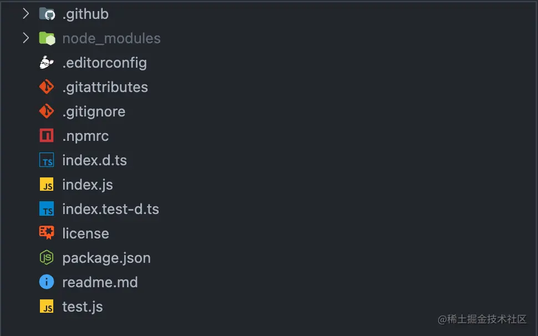
Task: Click the green node_modules folder icon
Action: [47, 38]
